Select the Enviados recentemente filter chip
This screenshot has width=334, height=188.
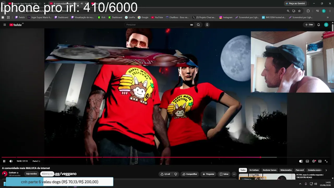pyautogui.click(x=315, y=170)
